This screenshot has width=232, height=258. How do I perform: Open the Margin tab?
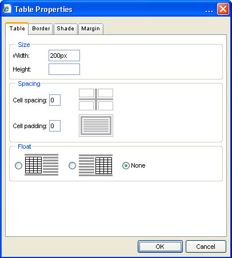click(x=91, y=29)
